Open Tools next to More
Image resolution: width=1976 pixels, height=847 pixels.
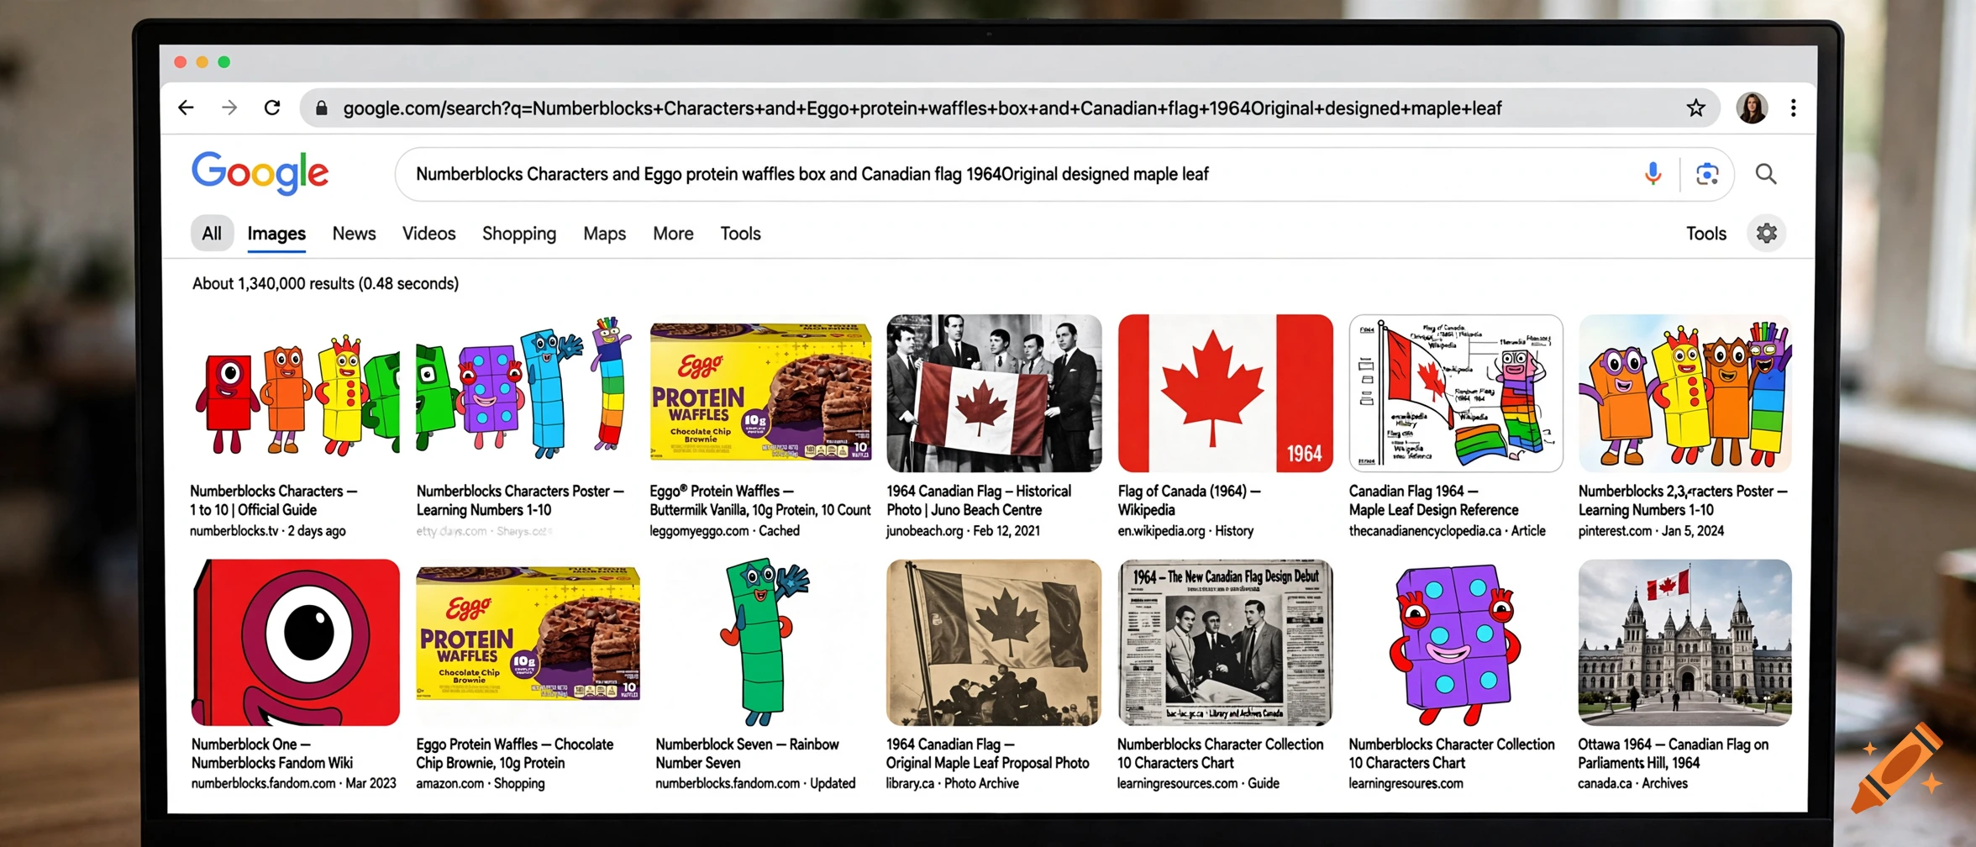740,234
